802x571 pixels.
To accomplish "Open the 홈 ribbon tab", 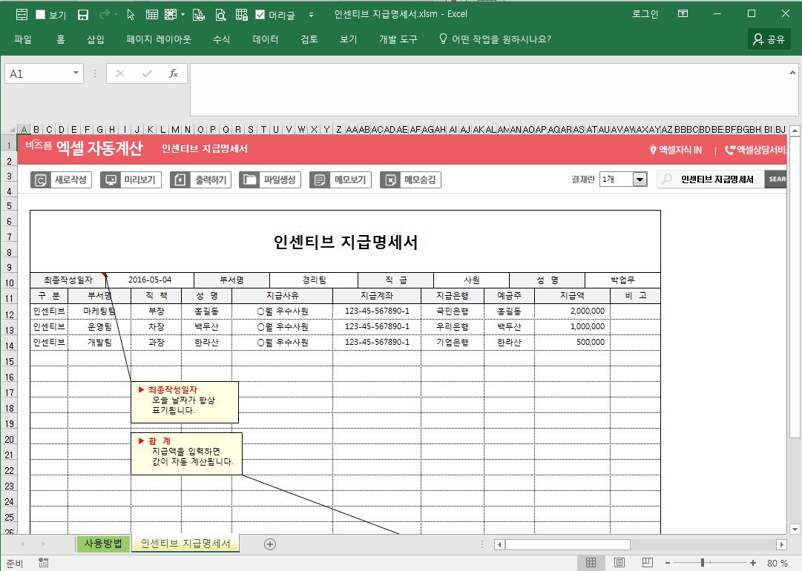I will pyautogui.click(x=61, y=39).
